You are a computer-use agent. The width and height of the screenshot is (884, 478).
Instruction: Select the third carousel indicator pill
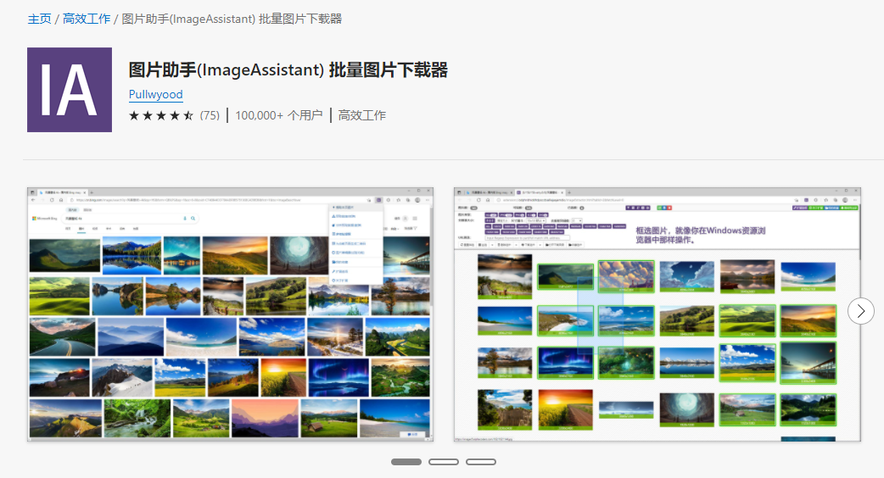(481, 462)
